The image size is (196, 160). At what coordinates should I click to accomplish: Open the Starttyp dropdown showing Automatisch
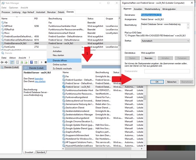(x=165, y=41)
